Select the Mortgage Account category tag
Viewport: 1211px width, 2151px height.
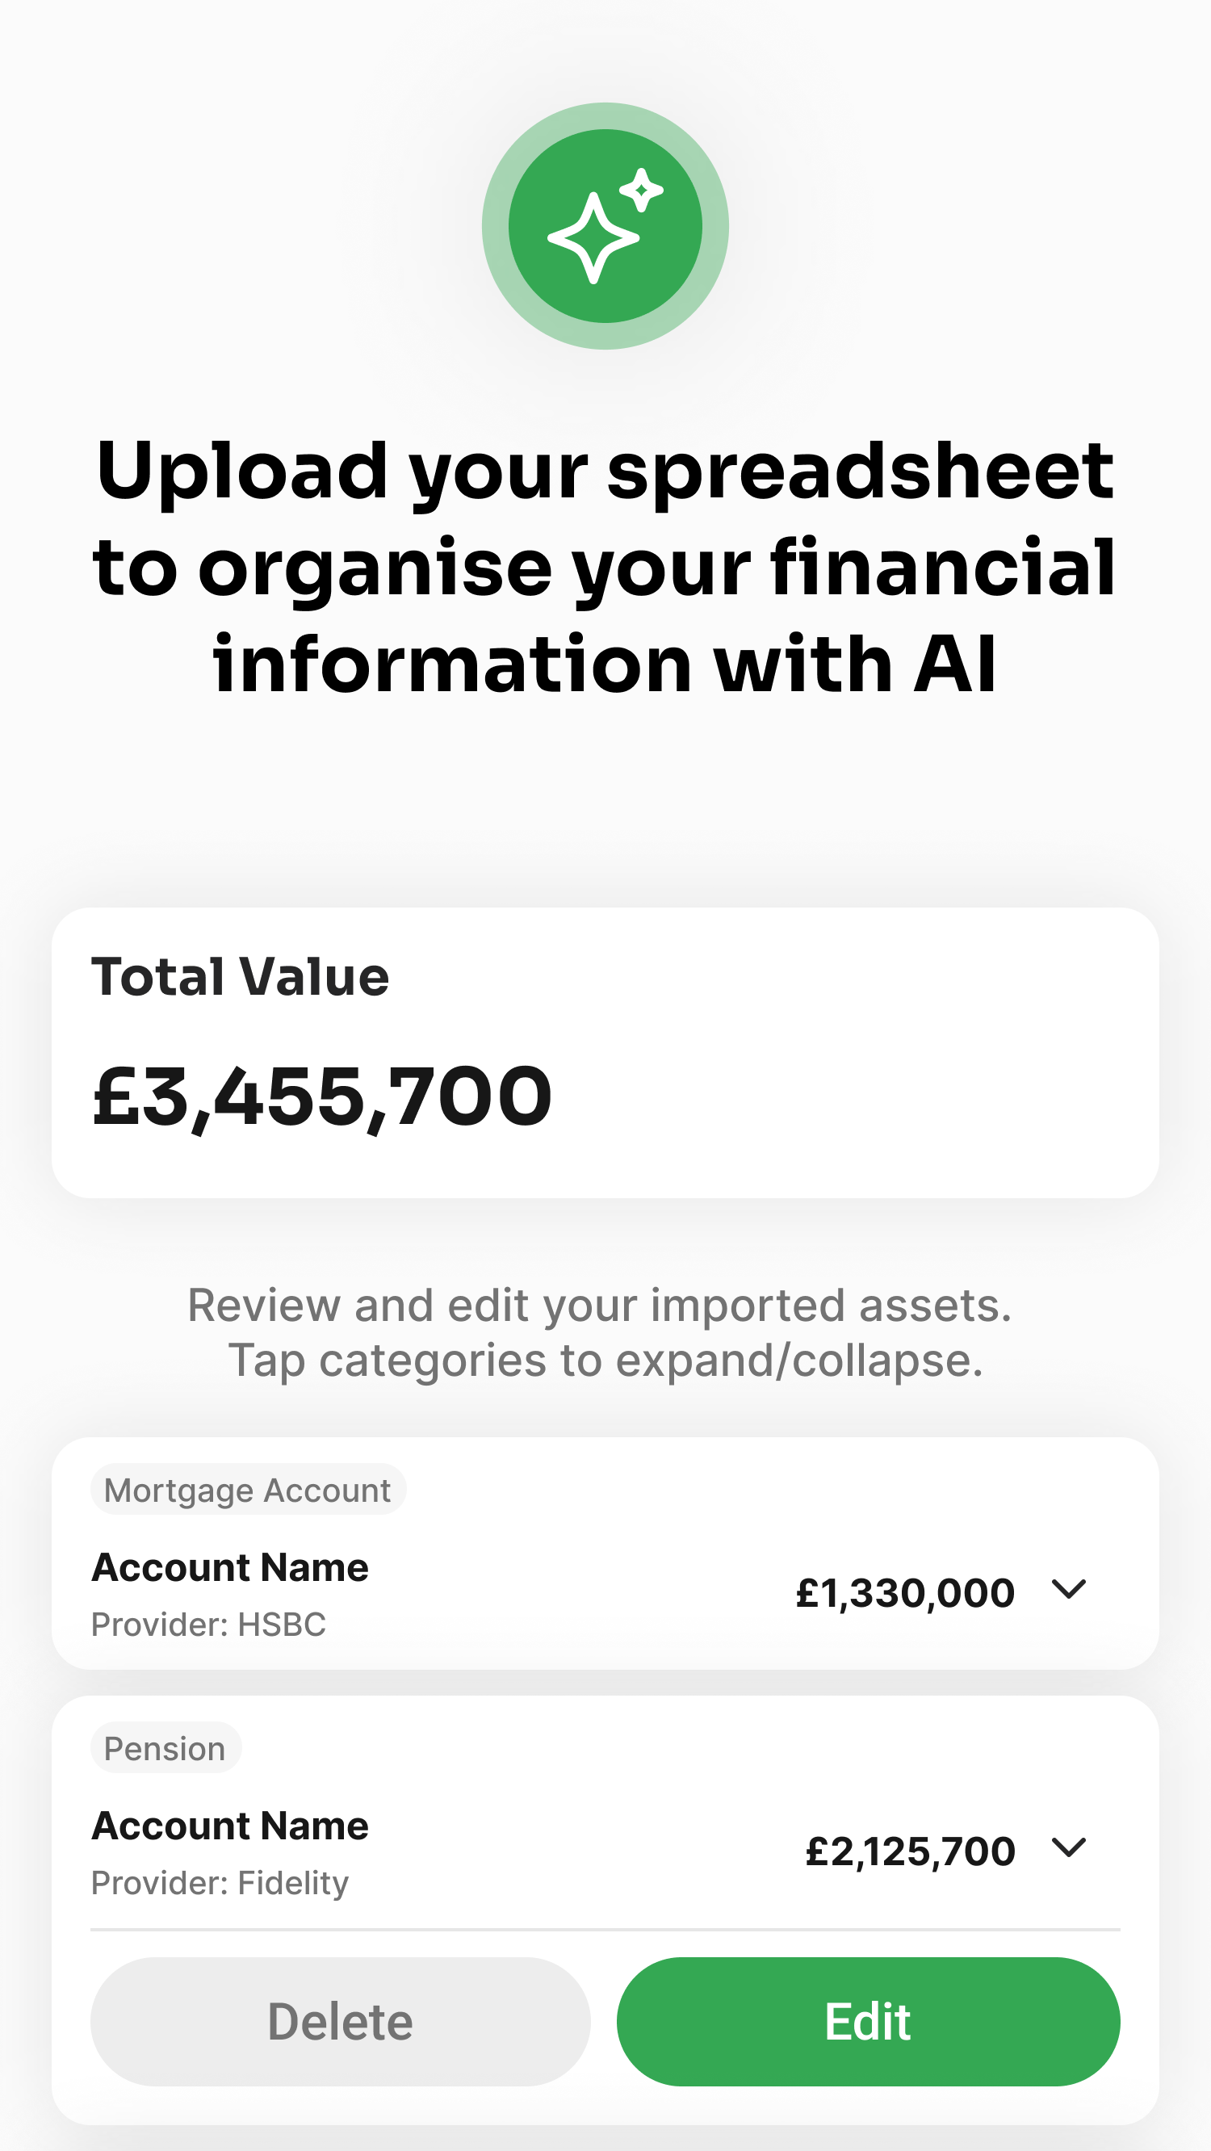tap(248, 1490)
